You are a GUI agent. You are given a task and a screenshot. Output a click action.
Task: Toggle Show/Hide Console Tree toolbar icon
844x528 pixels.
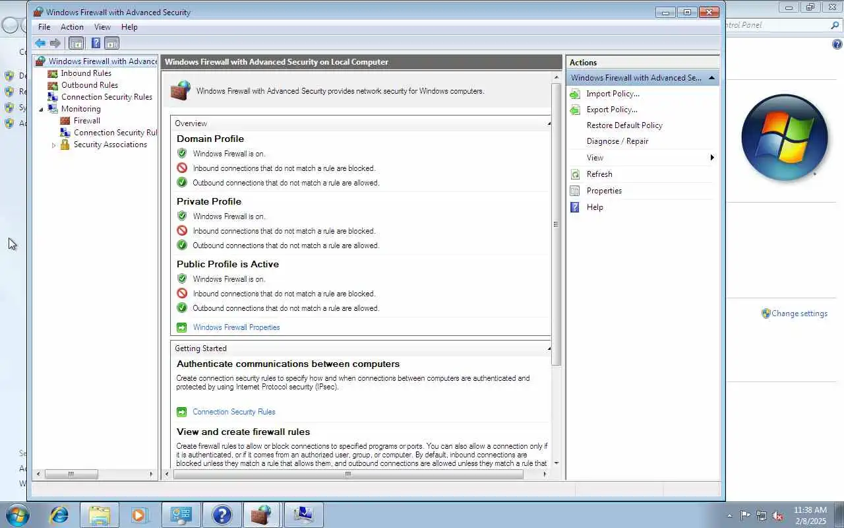click(x=76, y=44)
